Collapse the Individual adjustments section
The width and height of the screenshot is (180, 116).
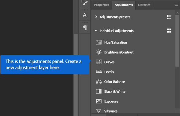[x=96, y=31]
